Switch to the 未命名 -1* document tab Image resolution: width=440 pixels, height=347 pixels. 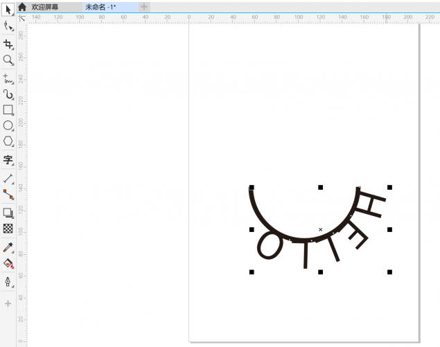[100, 6]
